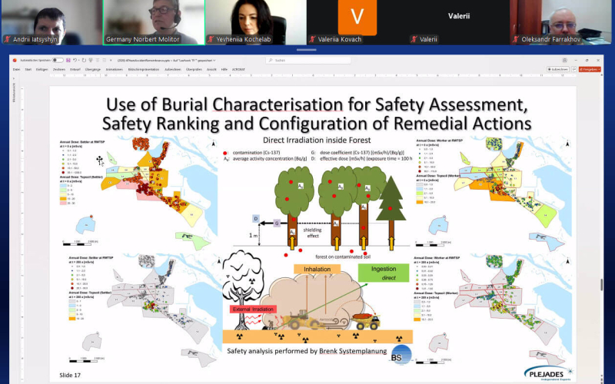
Task: Open the Bildschirmpräsentation ribbon tab
Action: [x=144, y=69]
